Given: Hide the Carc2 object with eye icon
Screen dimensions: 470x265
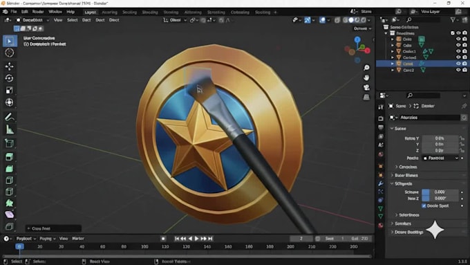Looking at the screenshot, I should [x=458, y=70].
